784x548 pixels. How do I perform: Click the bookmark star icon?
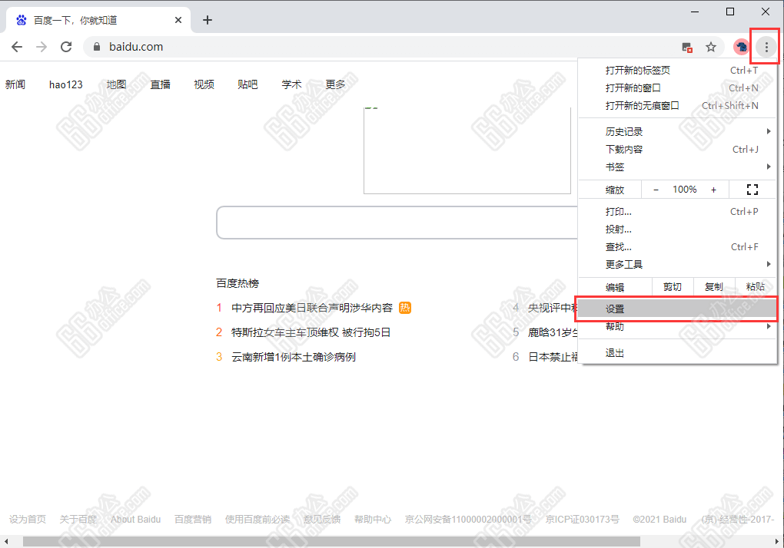click(711, 47)
